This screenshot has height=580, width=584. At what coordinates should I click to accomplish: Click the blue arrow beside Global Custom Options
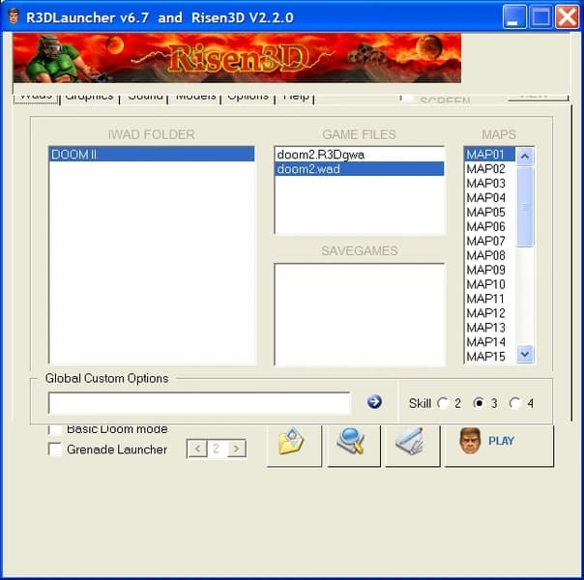pos(374,402)
